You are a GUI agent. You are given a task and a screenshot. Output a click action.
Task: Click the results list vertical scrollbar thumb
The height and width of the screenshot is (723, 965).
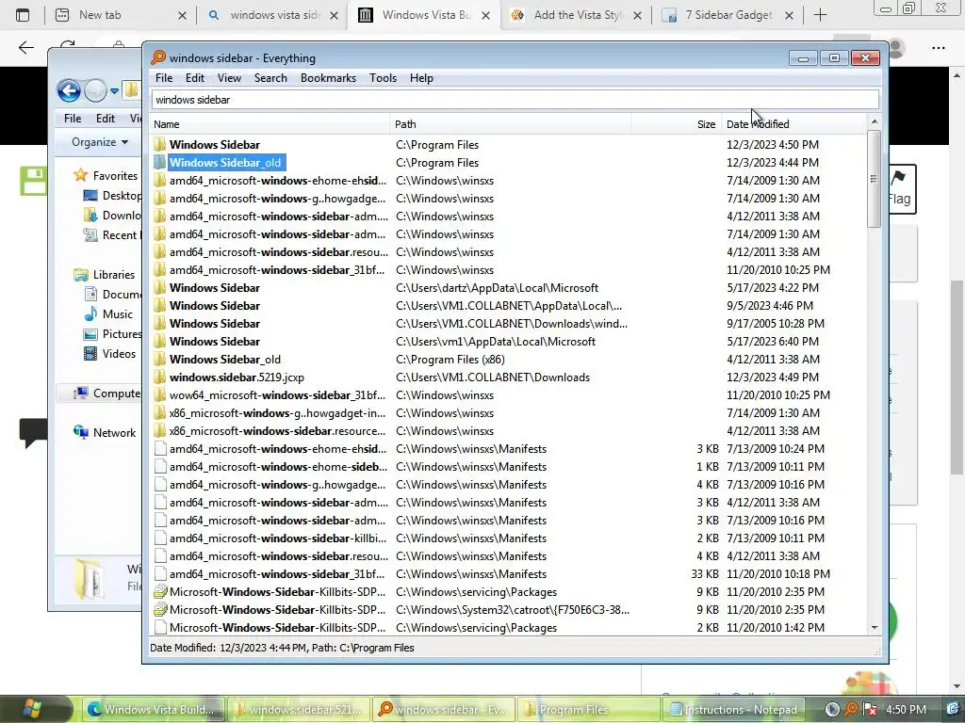pos(874,179)
